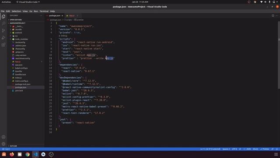Open the Accounts icon in activity bar
280x158 pixels.
coord(3,137)
